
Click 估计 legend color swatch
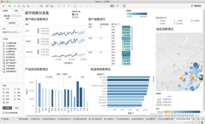(x=73, y=17)
